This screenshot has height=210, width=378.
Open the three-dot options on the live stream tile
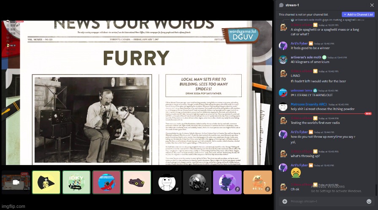(x=26, y=189)
